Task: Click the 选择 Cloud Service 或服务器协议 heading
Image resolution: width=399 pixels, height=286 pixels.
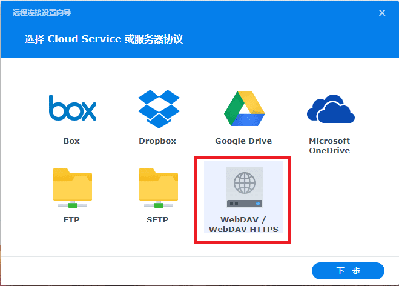Action: pos(104,39)
